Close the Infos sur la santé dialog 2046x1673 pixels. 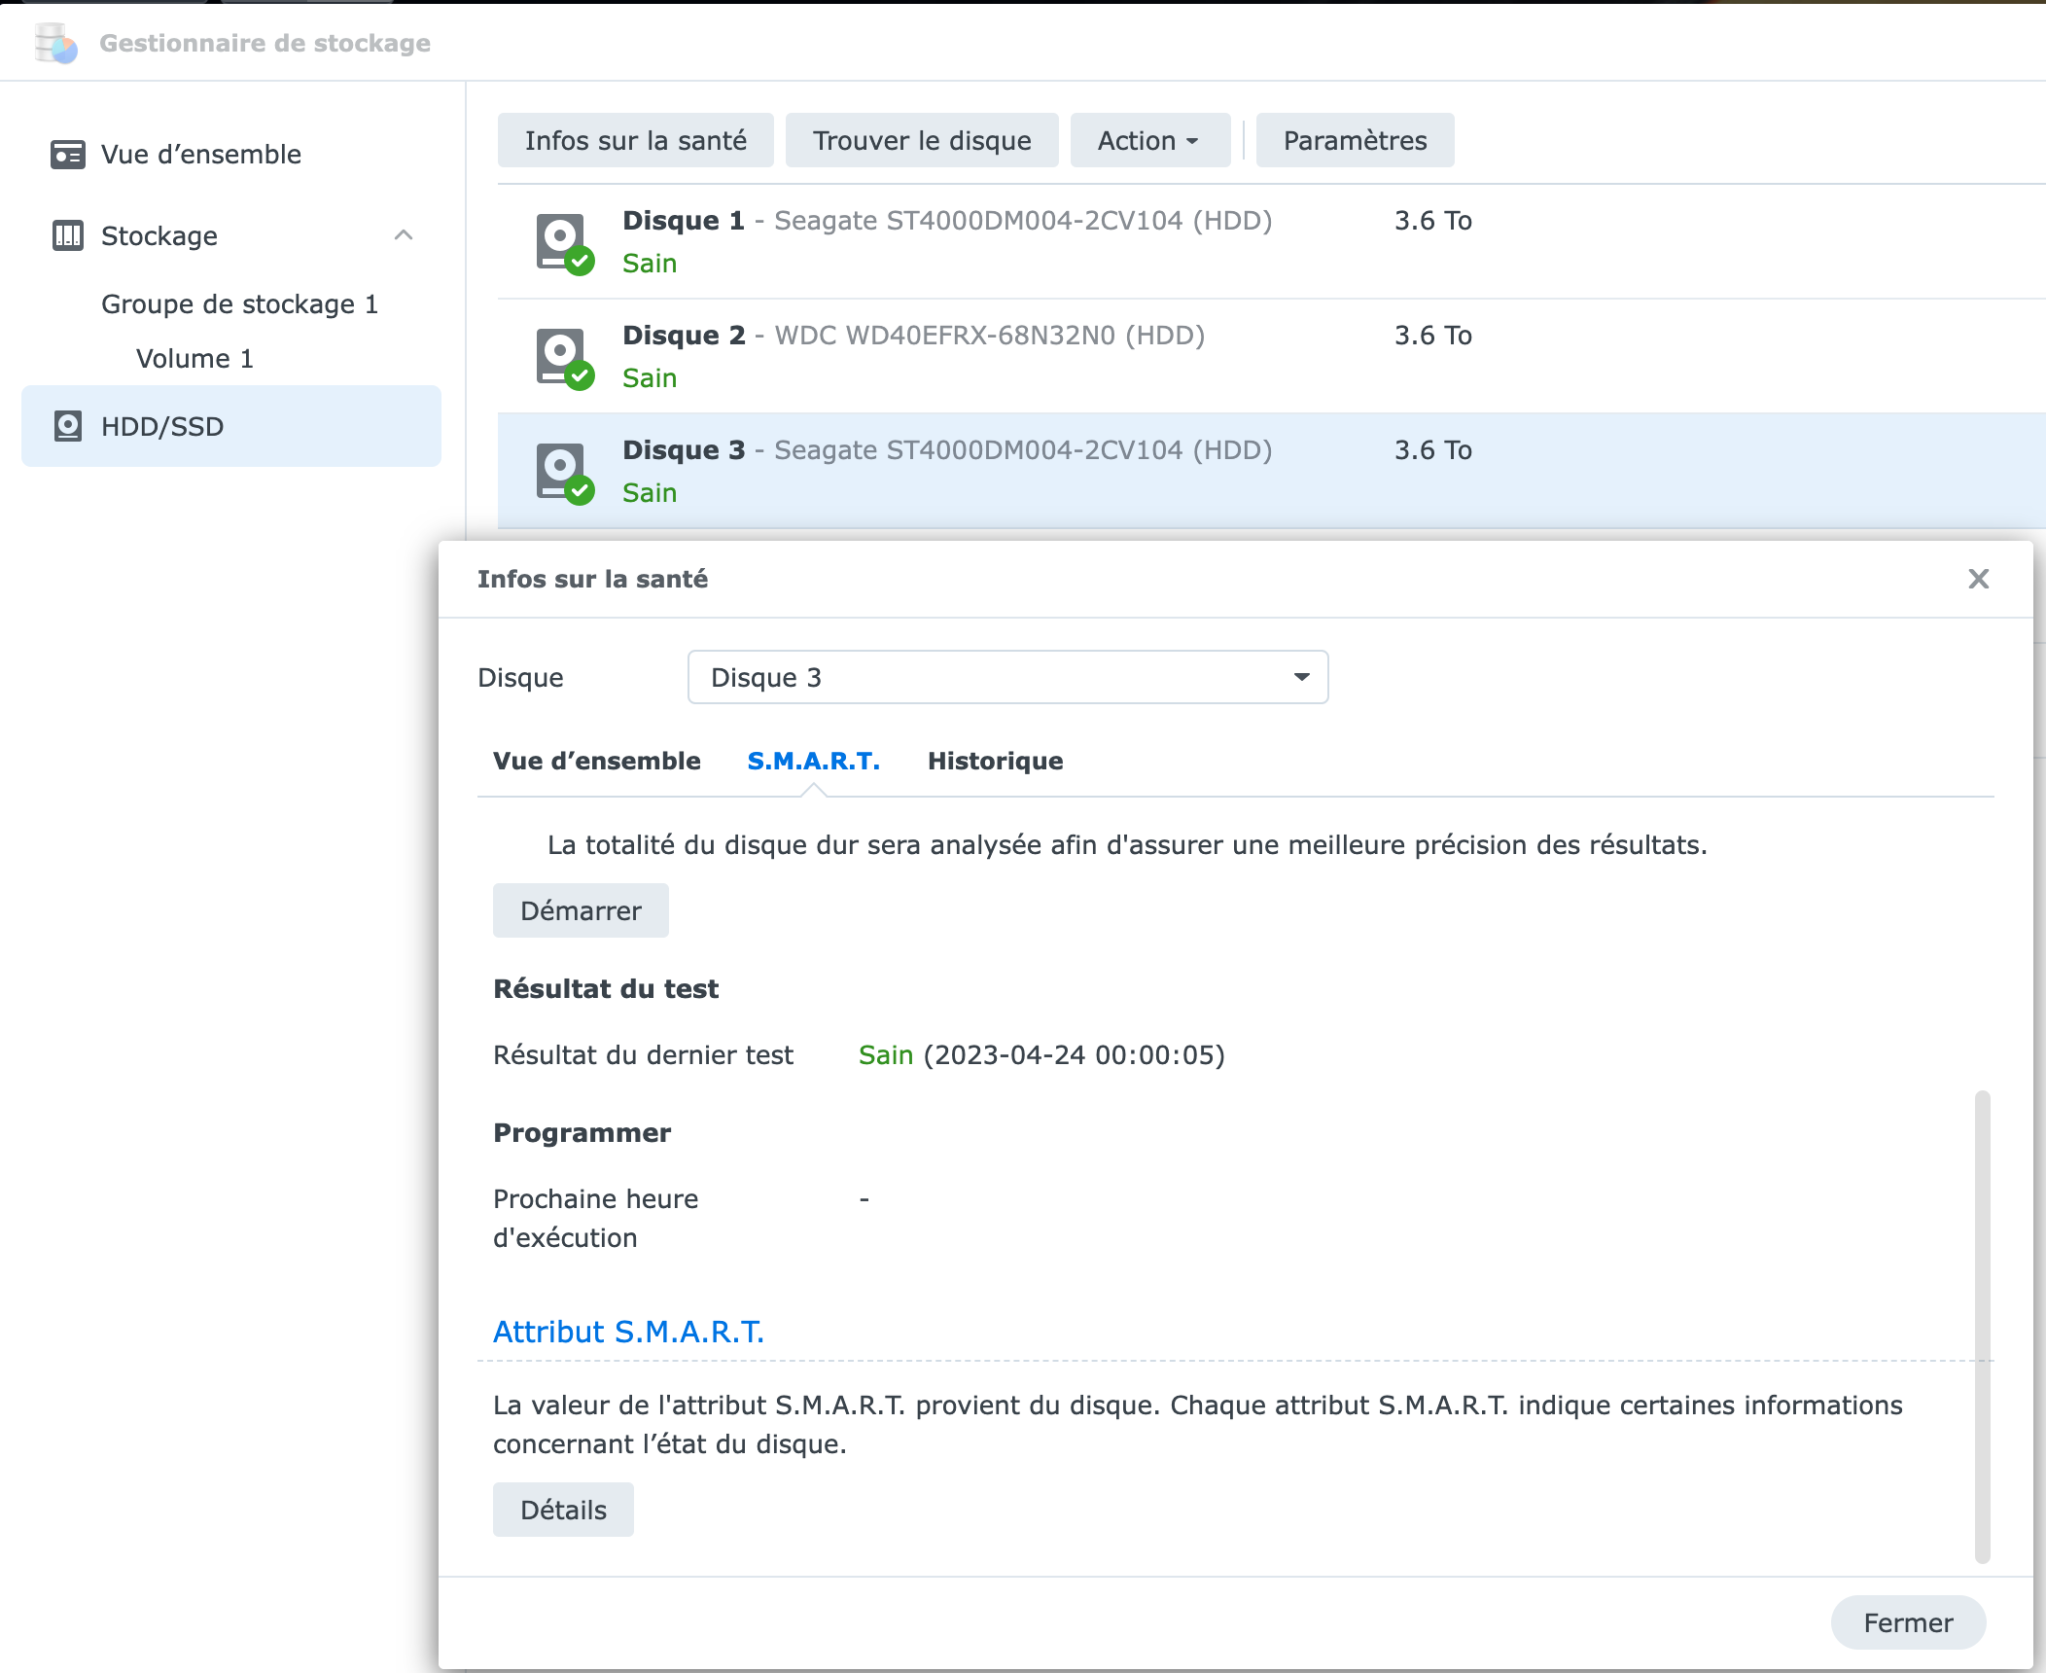pyautogui.click(x=1978, y=580)
